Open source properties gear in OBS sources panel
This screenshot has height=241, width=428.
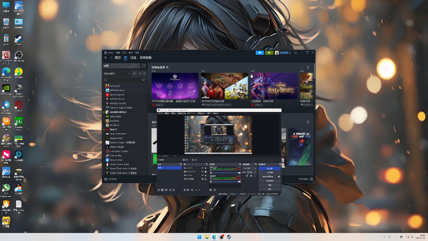click(x=192, y=190)
